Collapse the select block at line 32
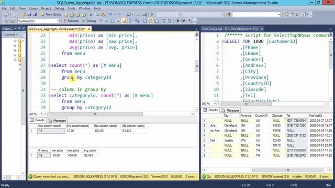335x188 pixels. pos(49,96)
